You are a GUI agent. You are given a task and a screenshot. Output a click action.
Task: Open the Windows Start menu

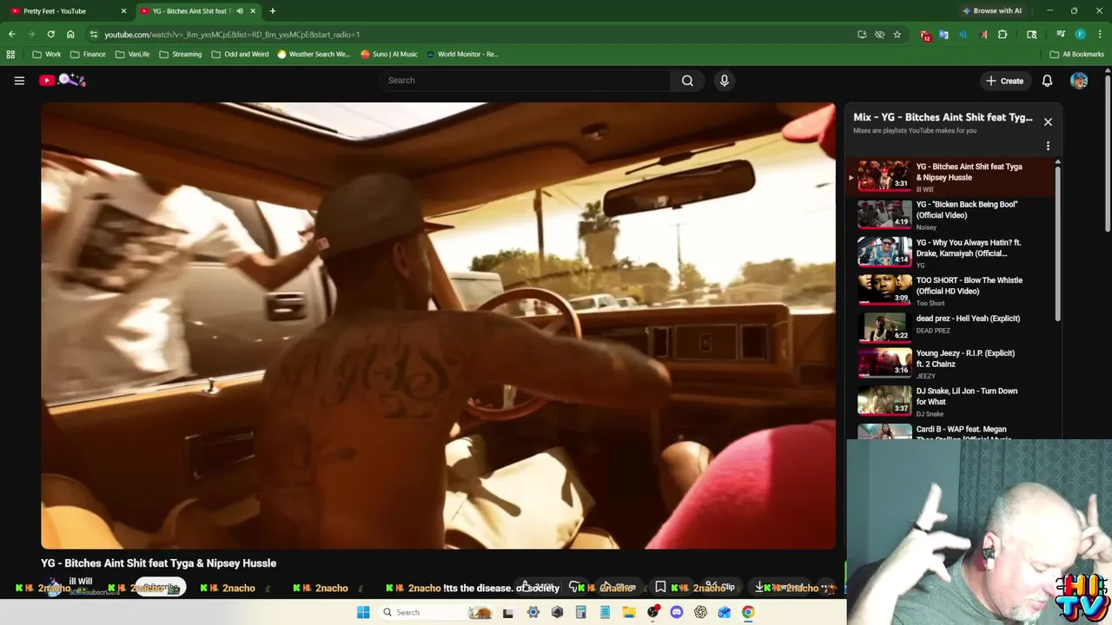pyautogui.click(x=363, y=612)
